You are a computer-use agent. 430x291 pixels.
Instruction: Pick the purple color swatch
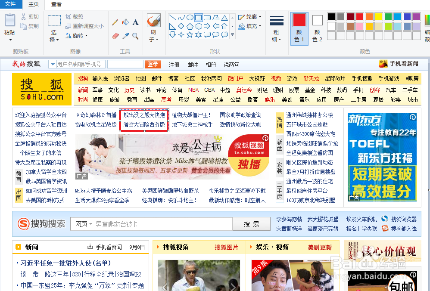(x=417, y=17)
